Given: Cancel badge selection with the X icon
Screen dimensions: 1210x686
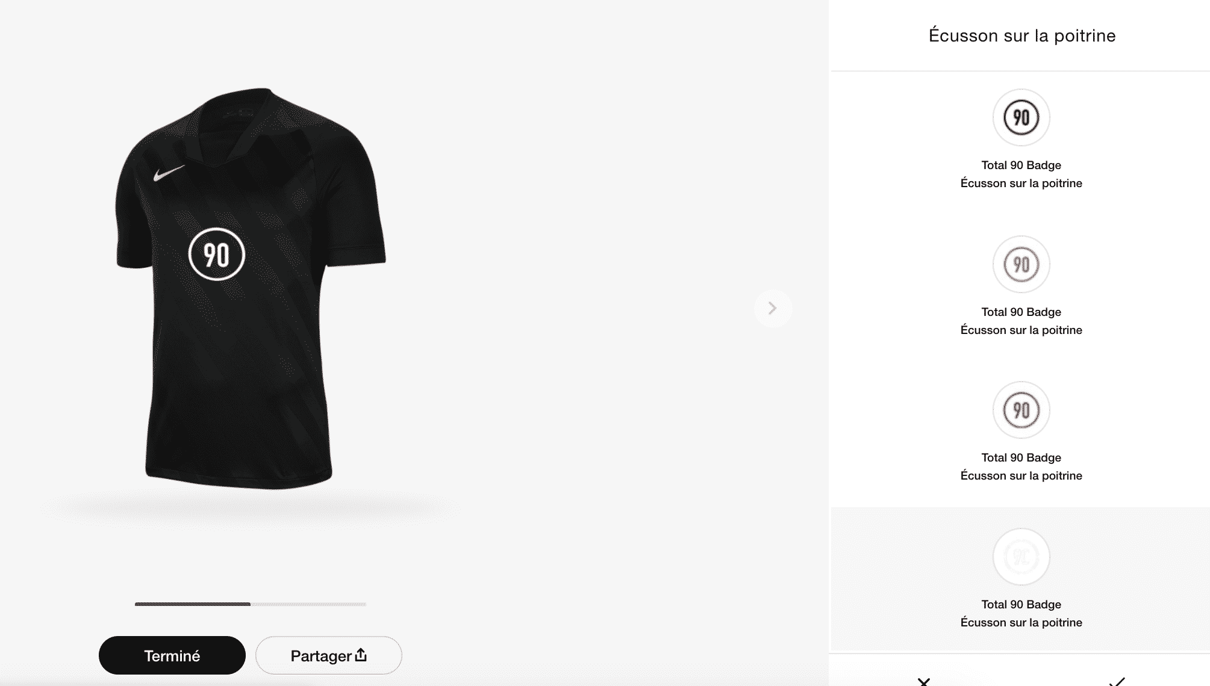Looking at the screenshot, I should tap(924, 681).
